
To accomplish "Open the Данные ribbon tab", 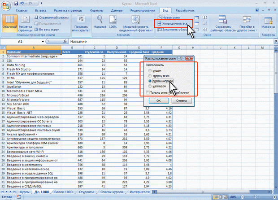I will (117, 10).
